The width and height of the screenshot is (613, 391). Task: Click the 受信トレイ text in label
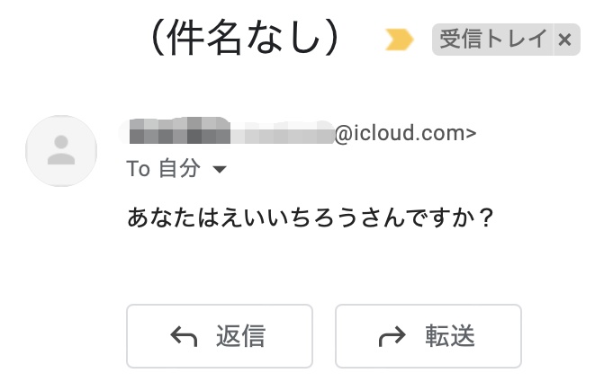click(493, 39)
